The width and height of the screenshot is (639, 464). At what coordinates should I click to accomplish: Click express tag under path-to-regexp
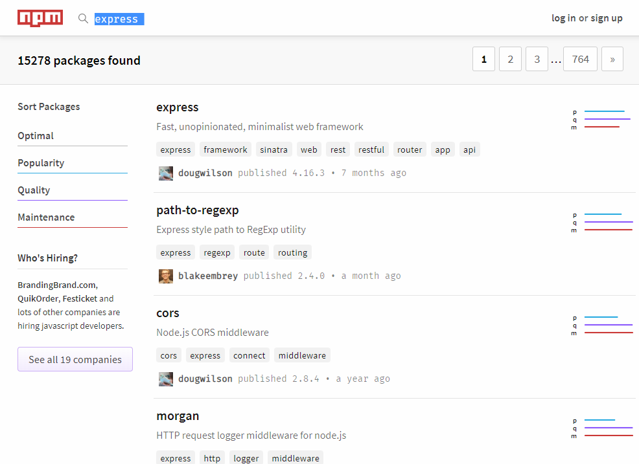coord(176,252)
